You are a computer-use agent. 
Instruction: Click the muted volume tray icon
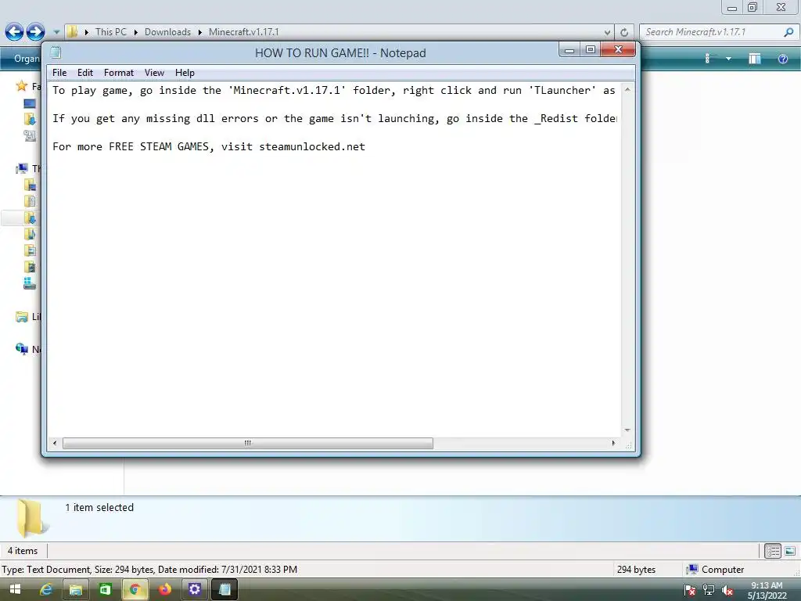tap(727, 590)
